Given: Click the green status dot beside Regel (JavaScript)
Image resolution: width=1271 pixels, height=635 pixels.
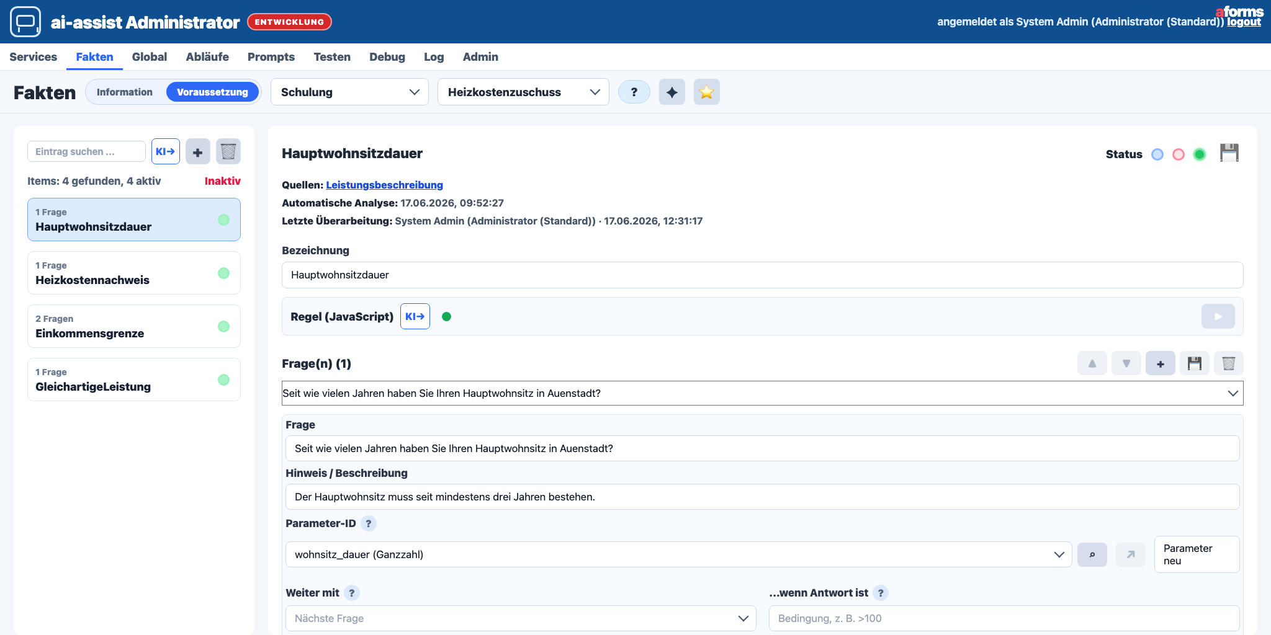Looking at the screenshot, I should 446,316.
